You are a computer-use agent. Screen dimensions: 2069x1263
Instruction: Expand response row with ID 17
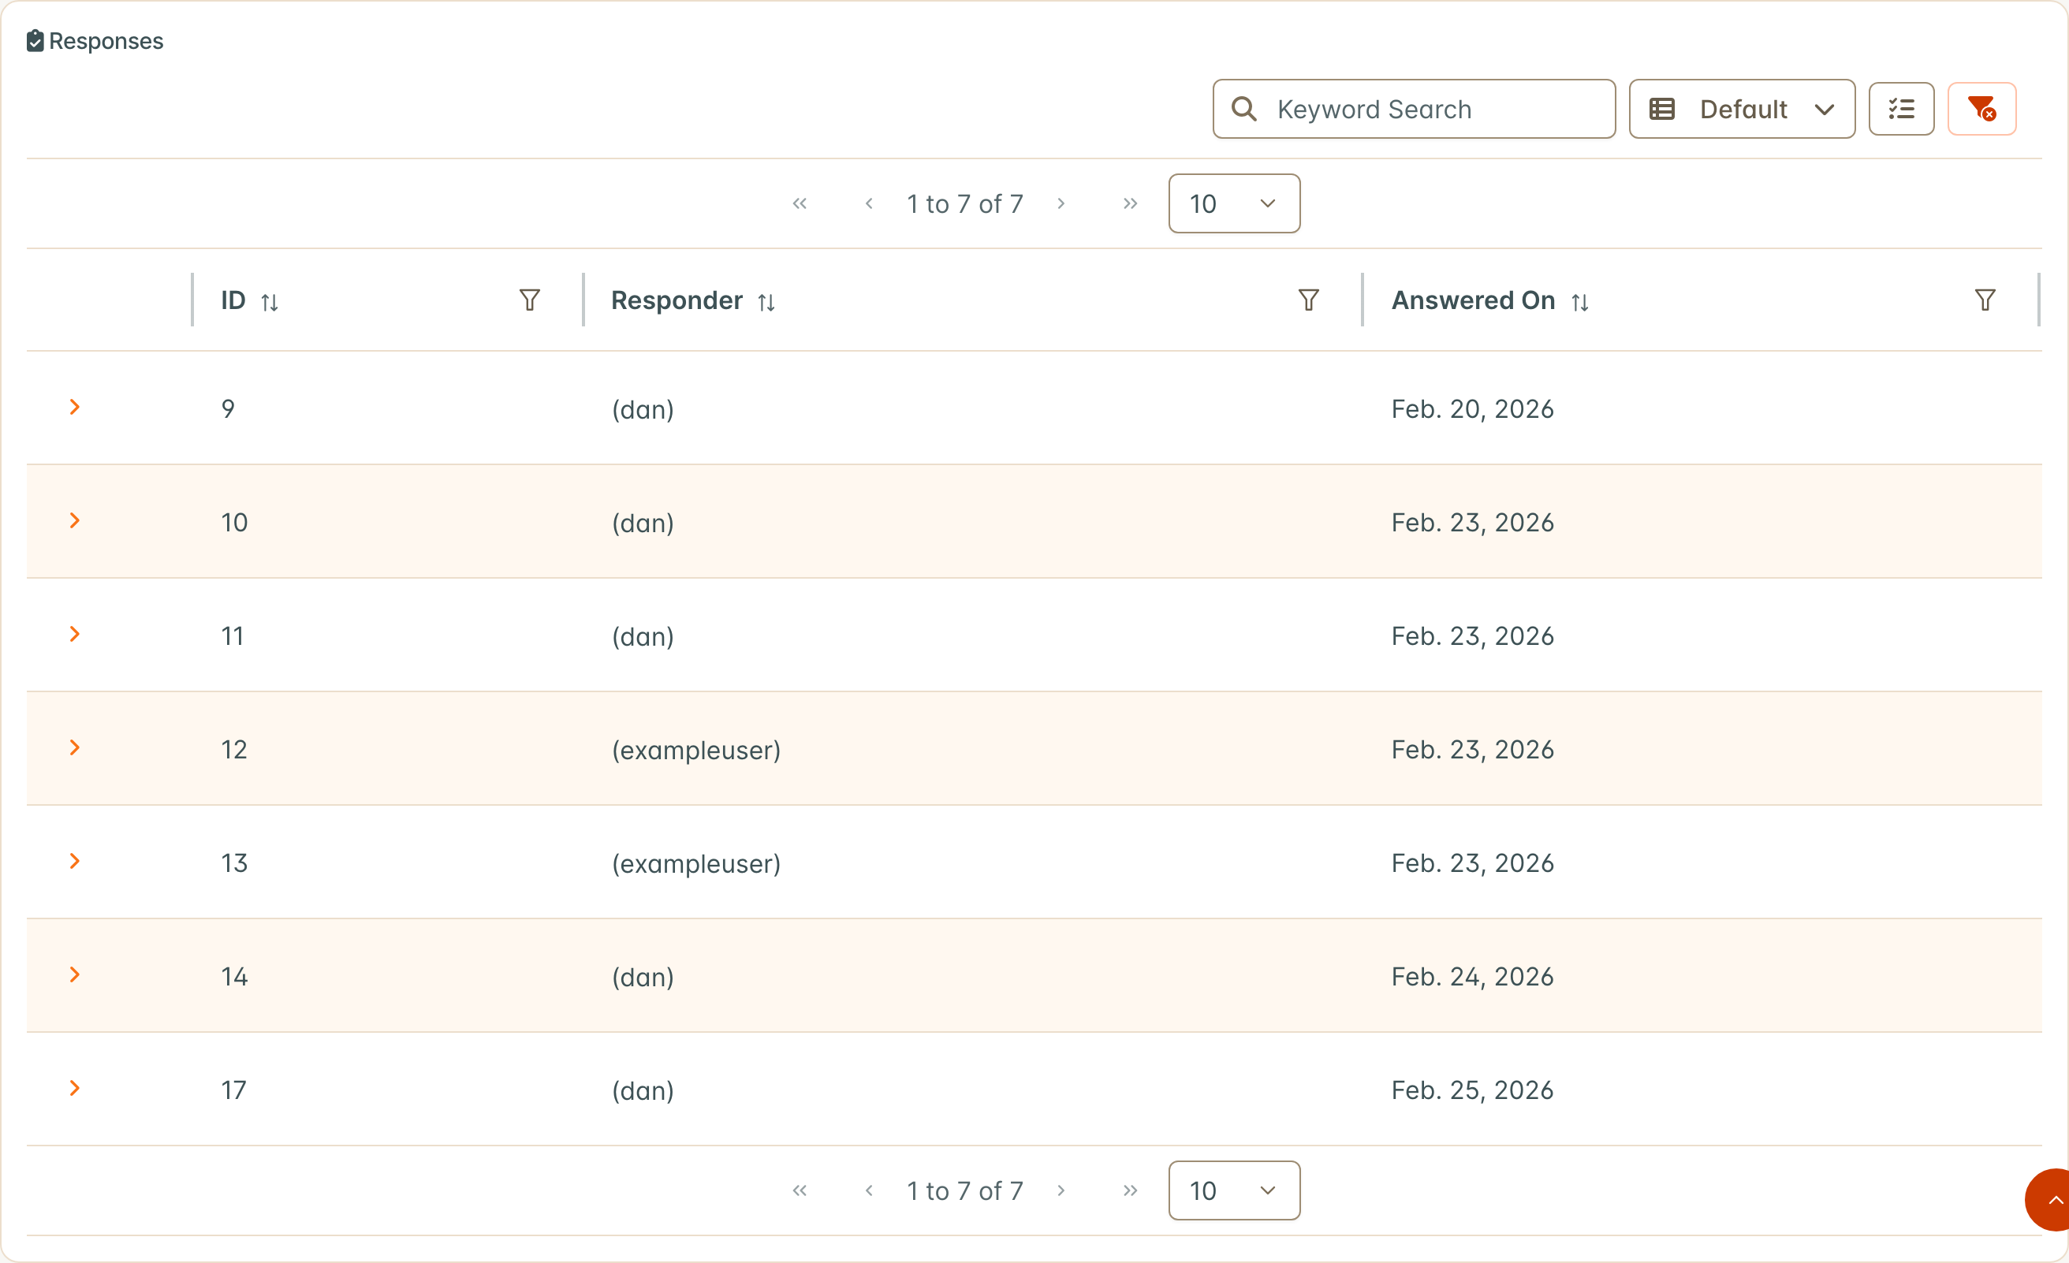[x=75, y=1088]
